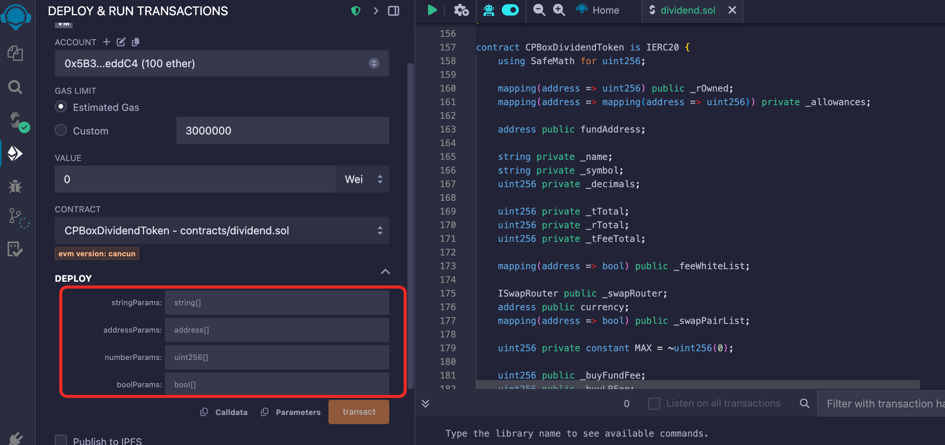The image size is (945, 445).
Task: Click the edit/sign icon next to ACCOUNT
Action: click(121, 42)
